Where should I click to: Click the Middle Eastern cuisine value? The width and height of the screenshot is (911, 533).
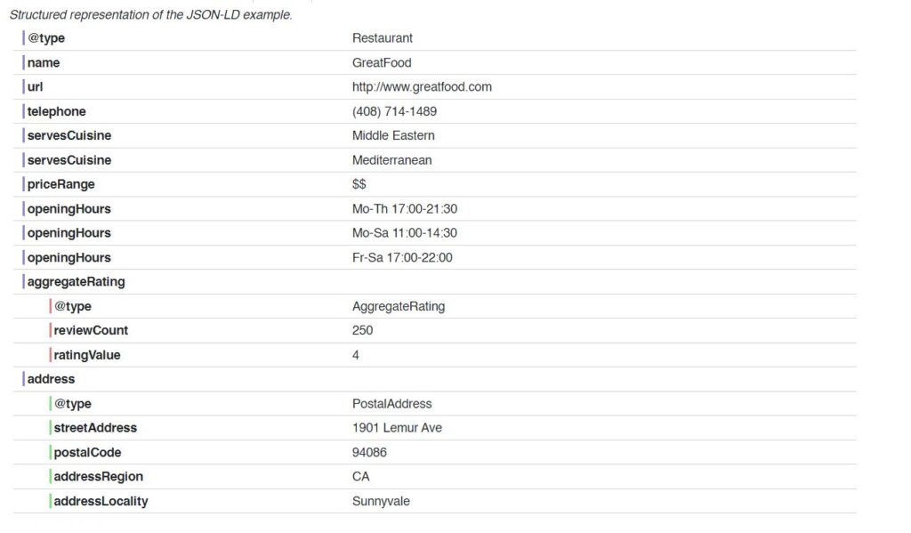coord(393,136)
